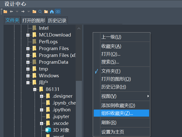Open the Favorites star folder icon
182x137 pixels.
(x=46, y=12)
